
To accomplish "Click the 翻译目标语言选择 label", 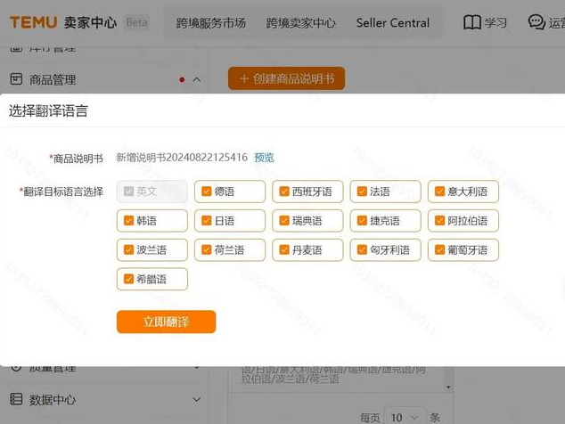I will click(x=63, y=192).
